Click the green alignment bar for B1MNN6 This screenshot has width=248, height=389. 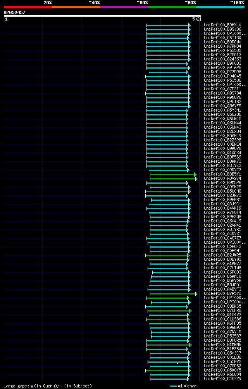pos(169,345)
